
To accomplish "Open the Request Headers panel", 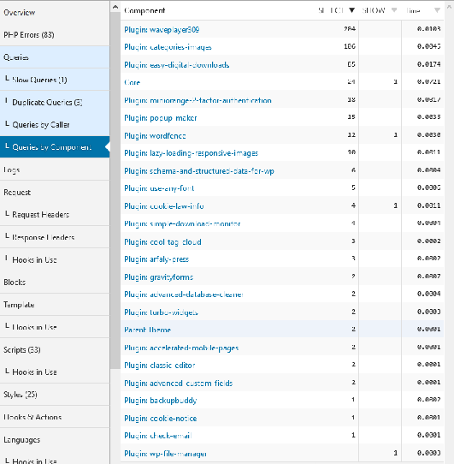I will 55,215.
